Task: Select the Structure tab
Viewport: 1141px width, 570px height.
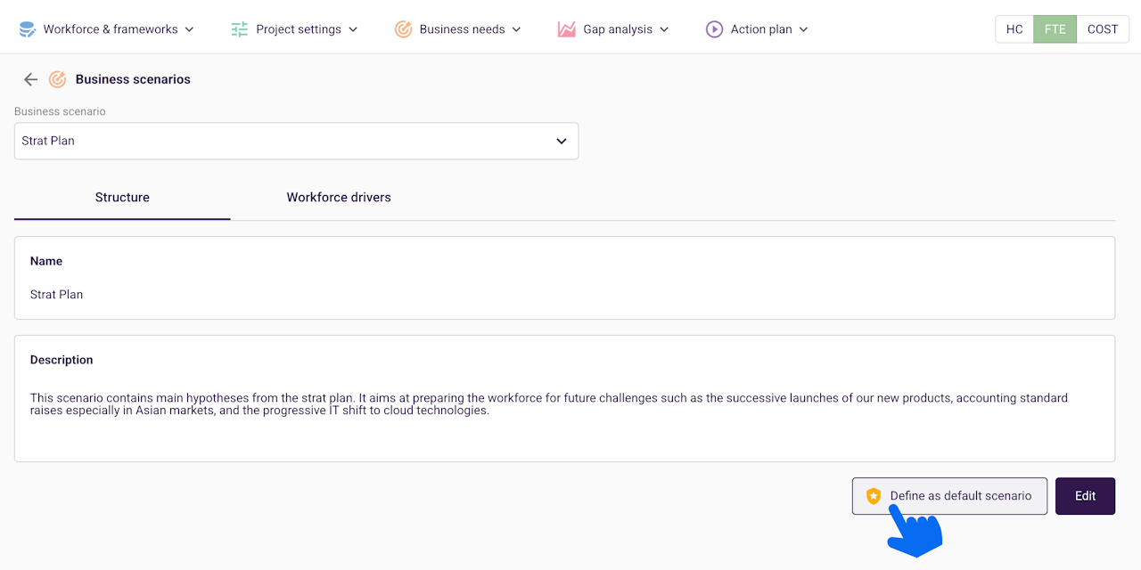Action: coord(122,197)
